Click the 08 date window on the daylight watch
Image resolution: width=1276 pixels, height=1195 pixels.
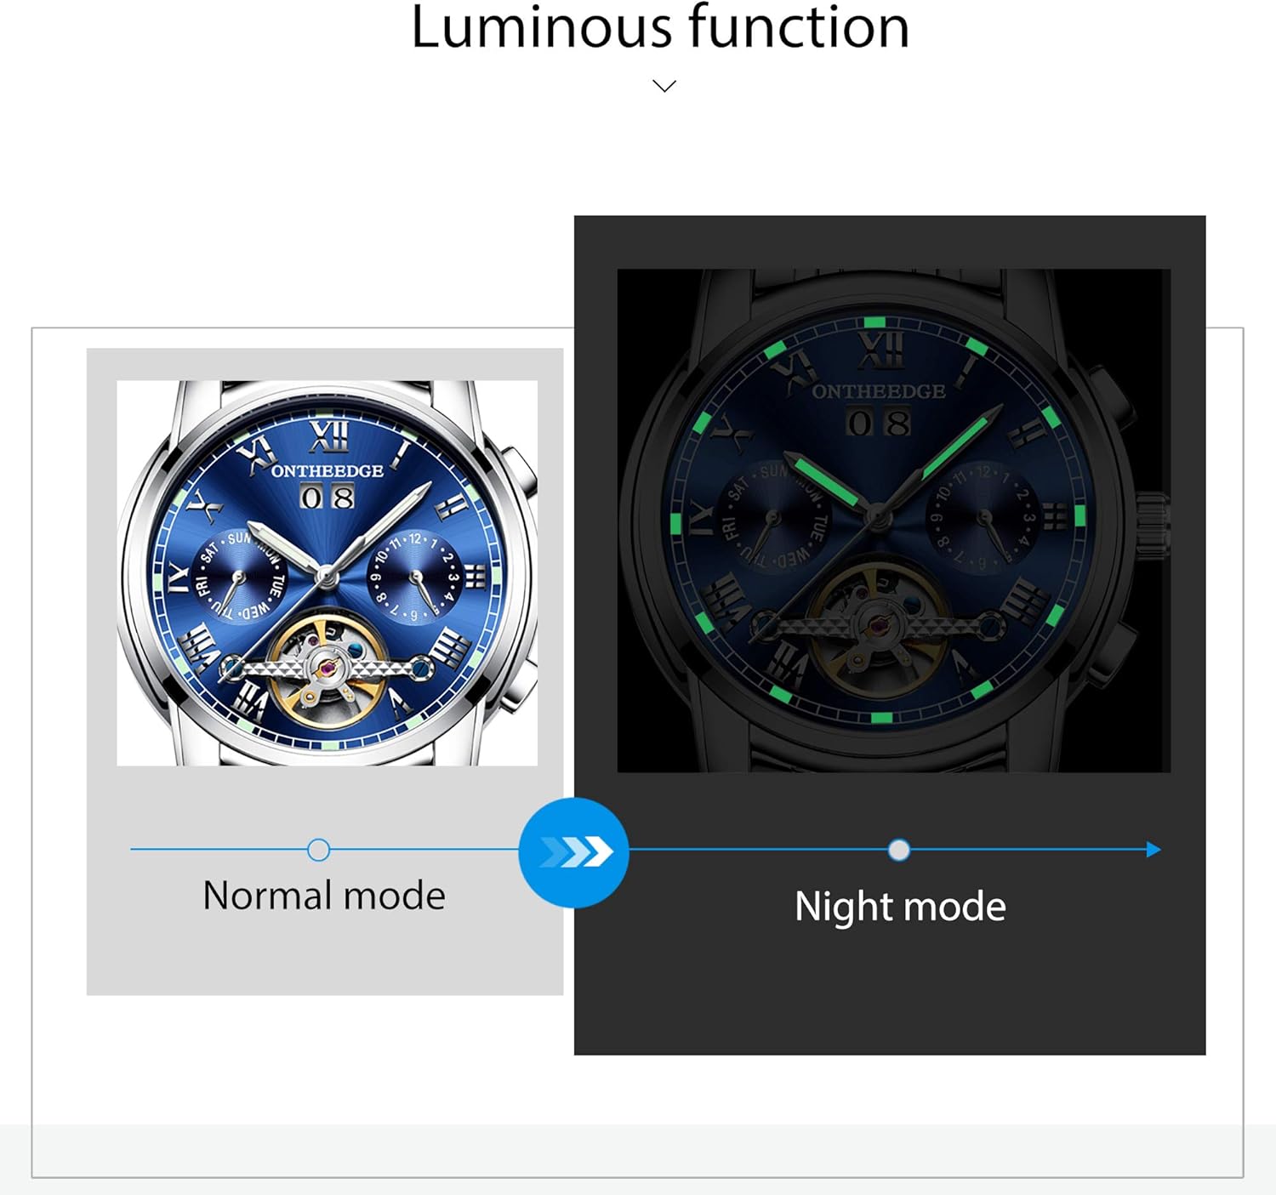tap(328, 497)
